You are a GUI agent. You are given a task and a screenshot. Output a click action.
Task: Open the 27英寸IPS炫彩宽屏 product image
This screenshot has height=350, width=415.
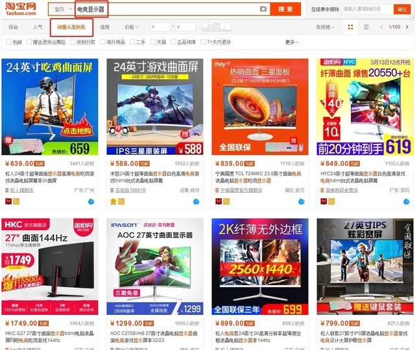[365, 266]
